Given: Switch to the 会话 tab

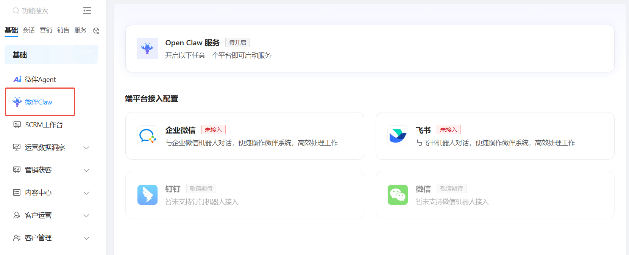Looking at the screenshot, I should pyautogui.click(x=29, y=30).
